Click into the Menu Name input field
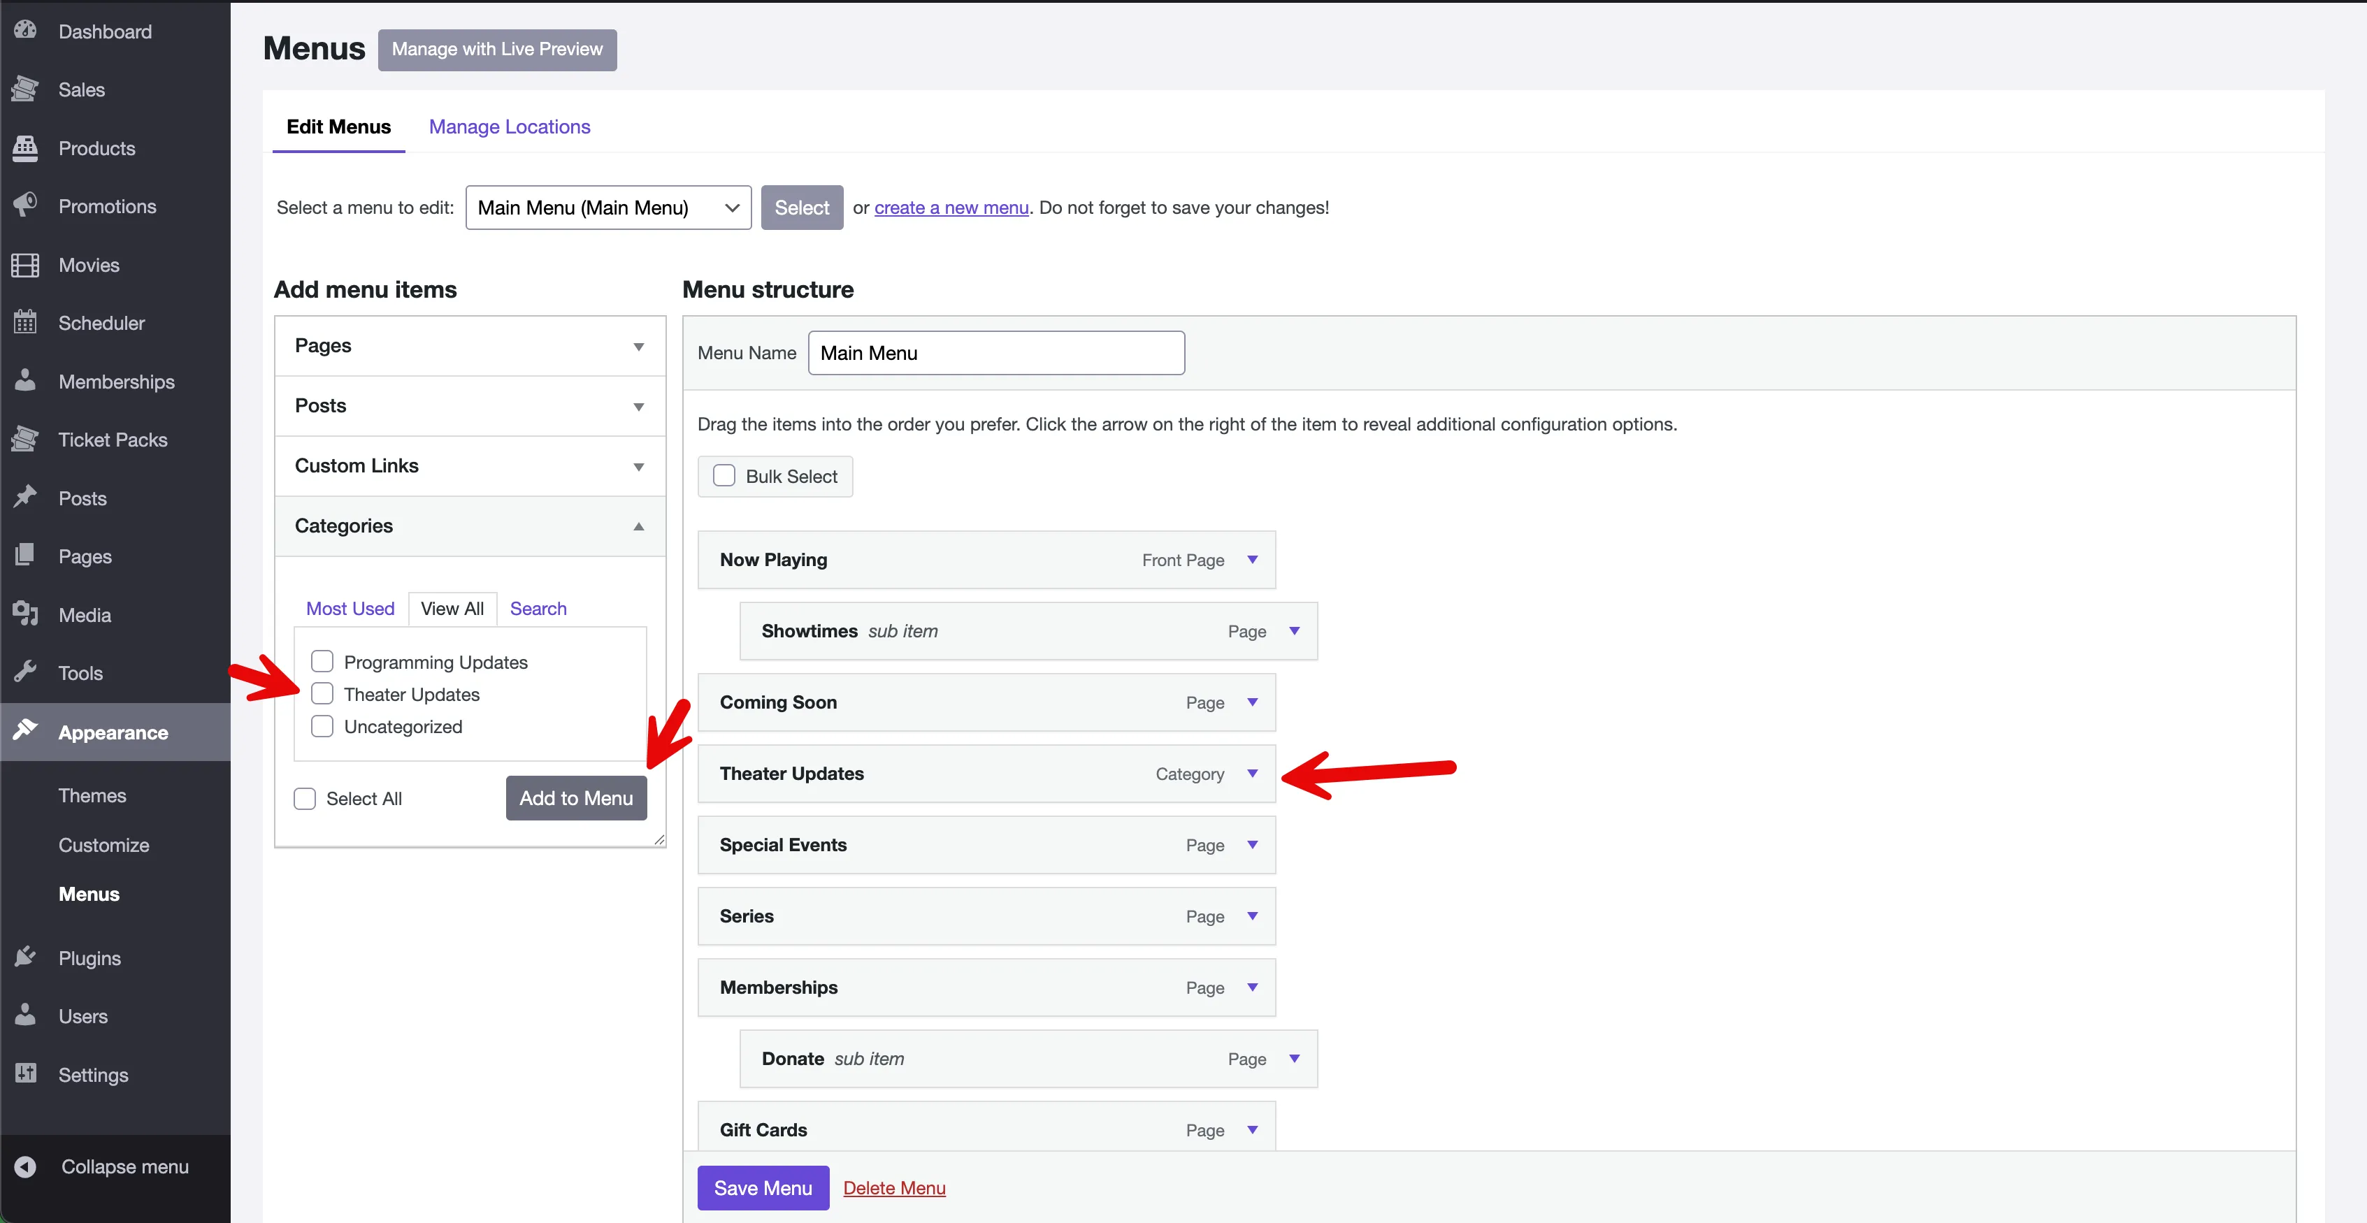This screenshot has width=2367, height=1223. click(996, 353)
